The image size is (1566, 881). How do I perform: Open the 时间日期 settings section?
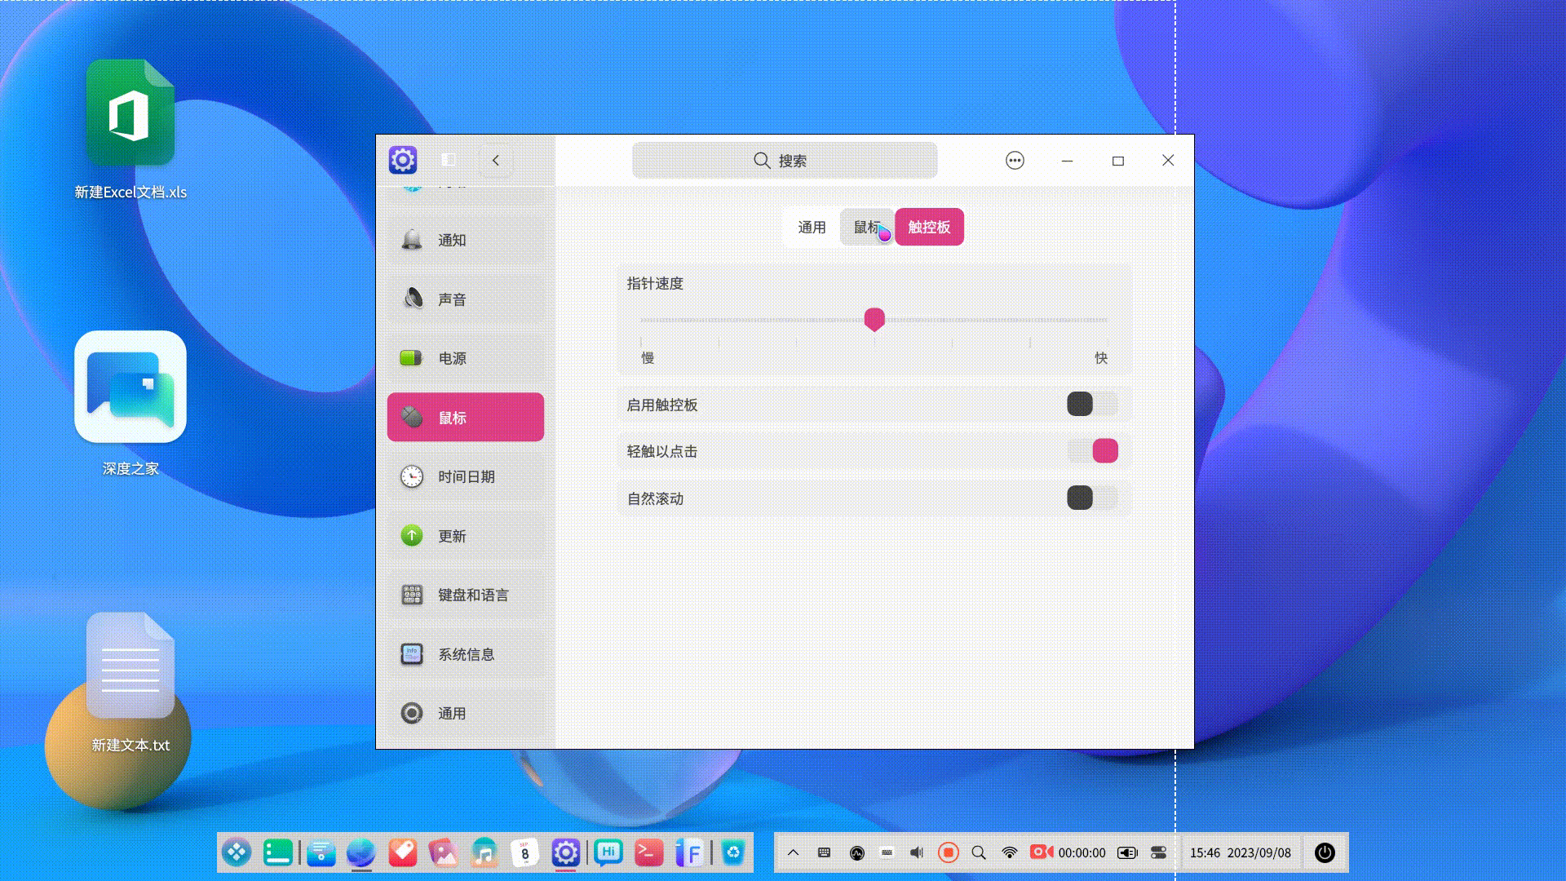pyautogui.click(x=465, y=476)
